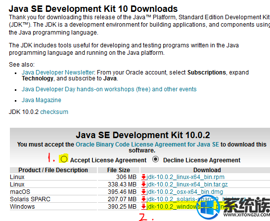
Task: Click the Windows product row label
Action: 22,207
